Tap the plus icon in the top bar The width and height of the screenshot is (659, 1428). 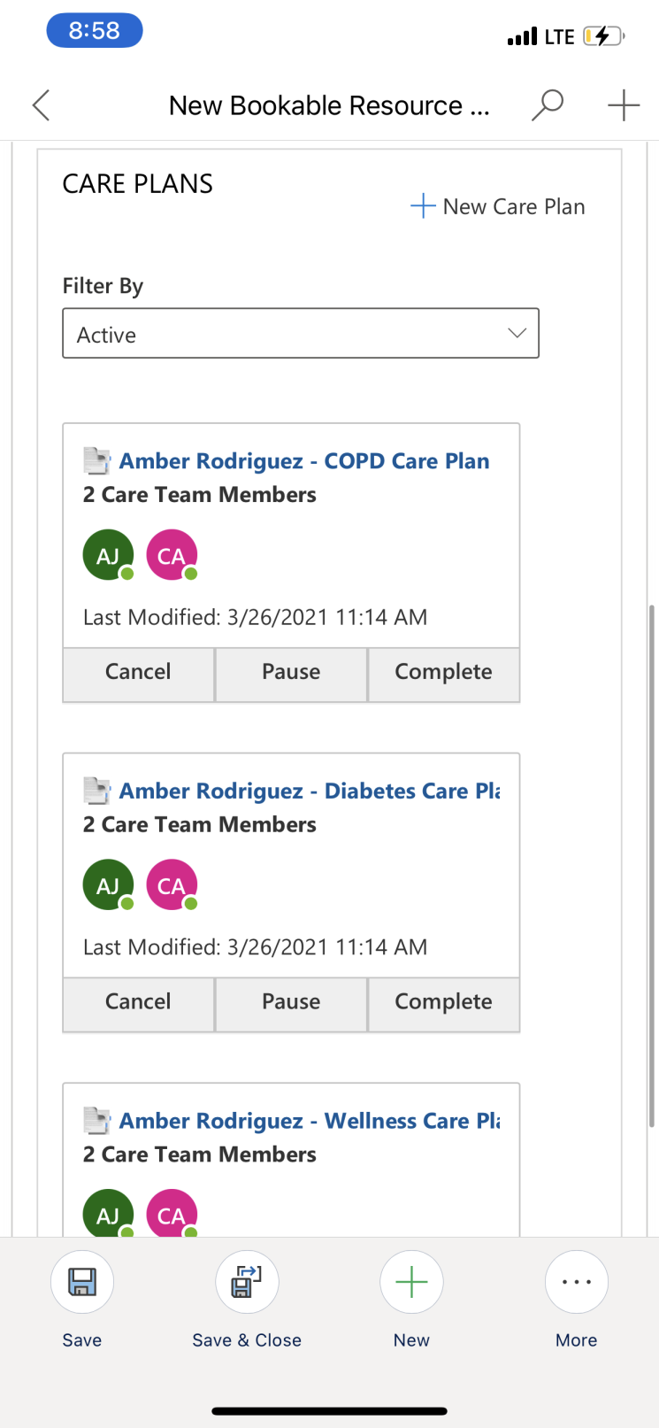point(624,105)
